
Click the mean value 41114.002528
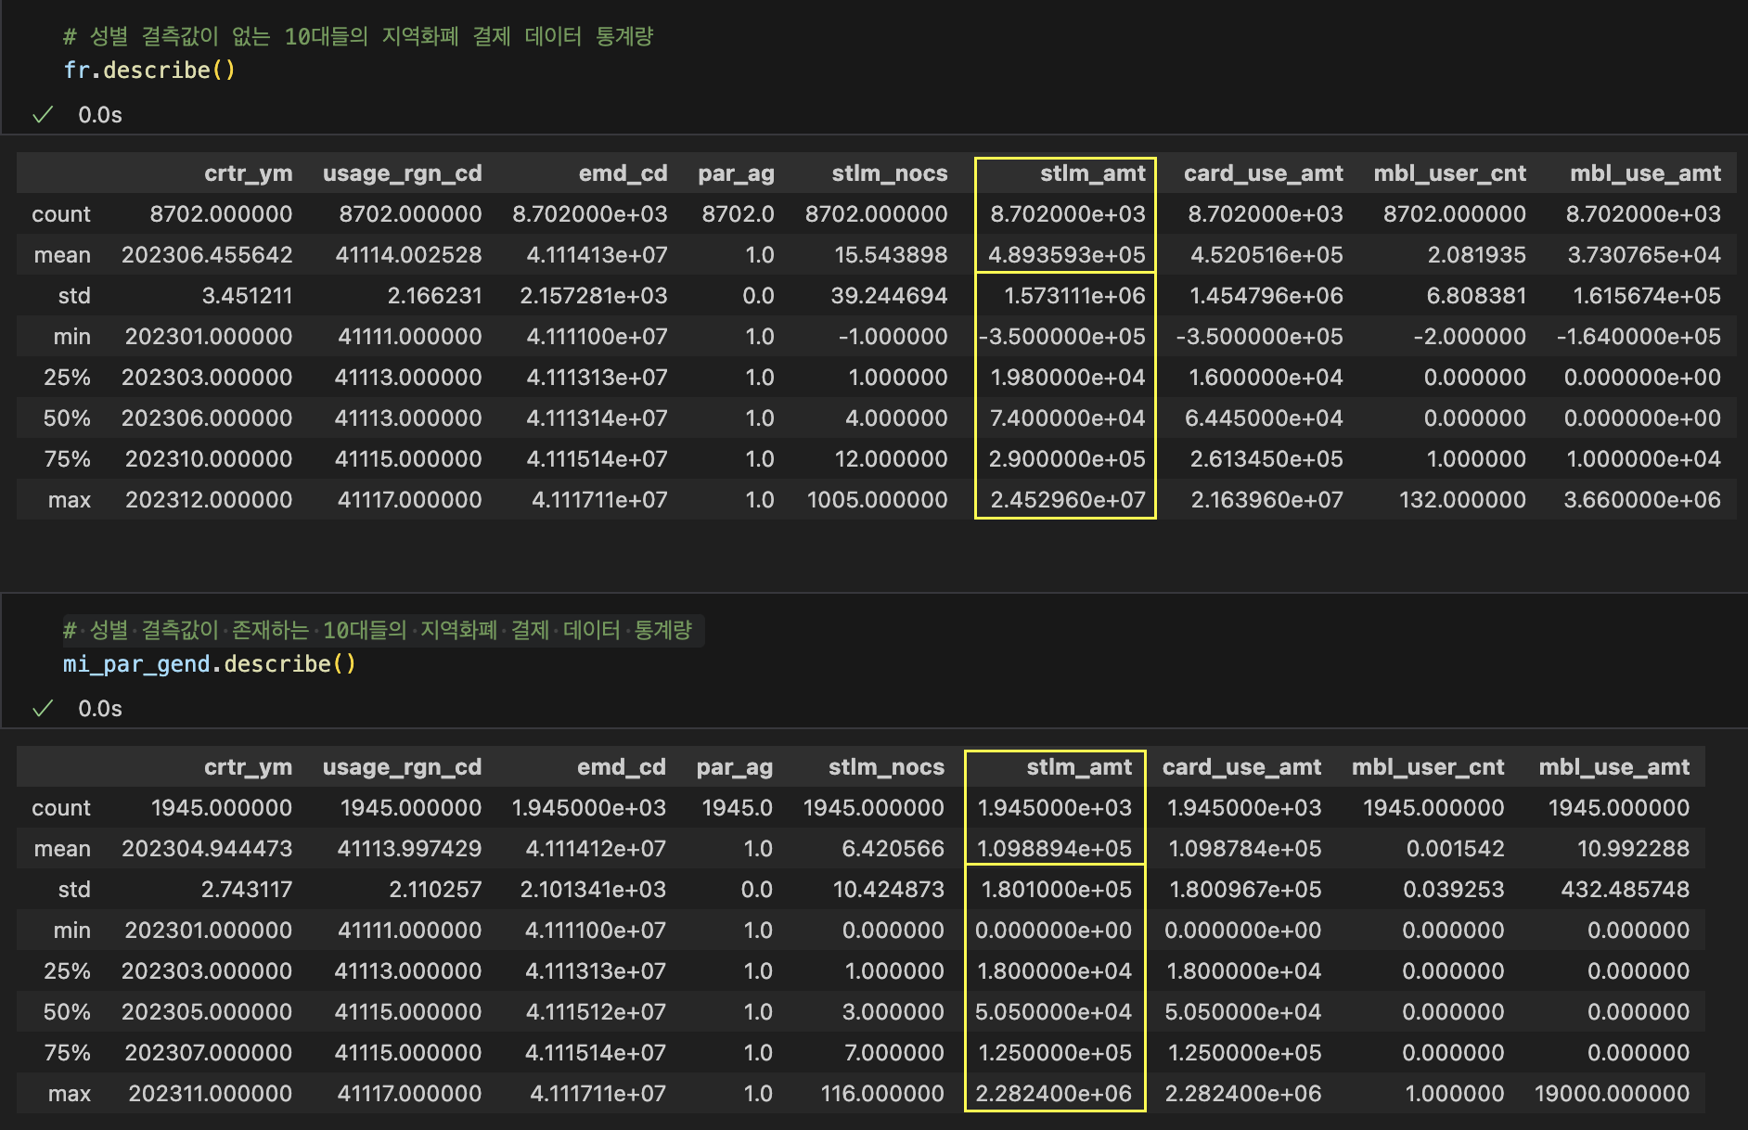point(409,255)
